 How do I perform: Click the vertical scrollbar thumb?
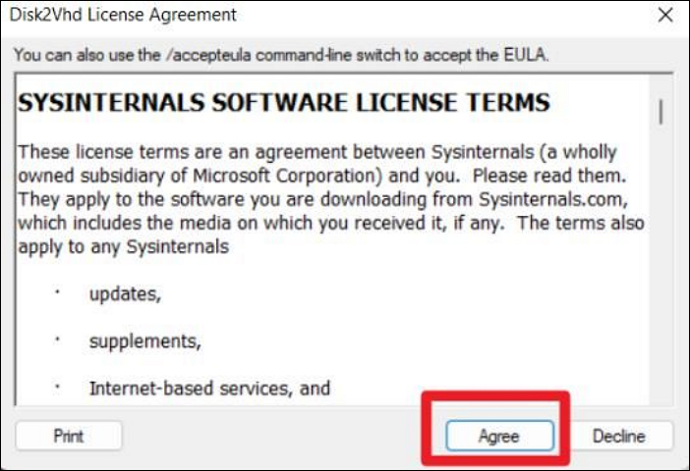click(661, 110)
